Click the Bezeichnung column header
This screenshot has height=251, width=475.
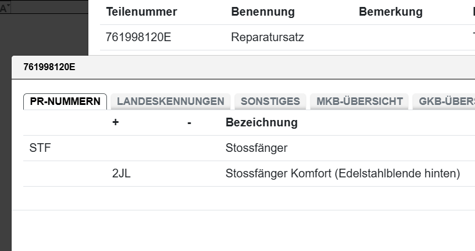point(261,123)
